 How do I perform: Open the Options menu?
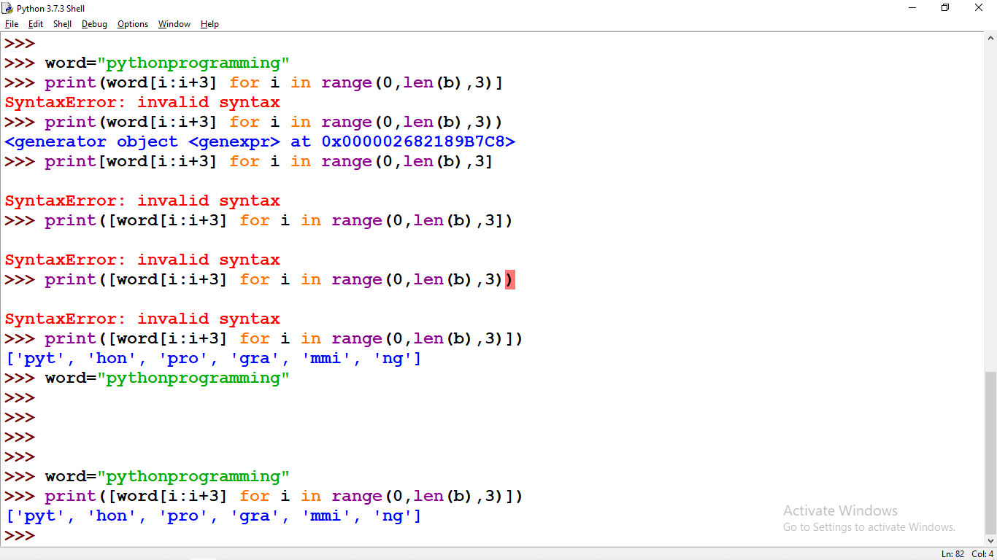pyautogui.click(x=132, y=23)
